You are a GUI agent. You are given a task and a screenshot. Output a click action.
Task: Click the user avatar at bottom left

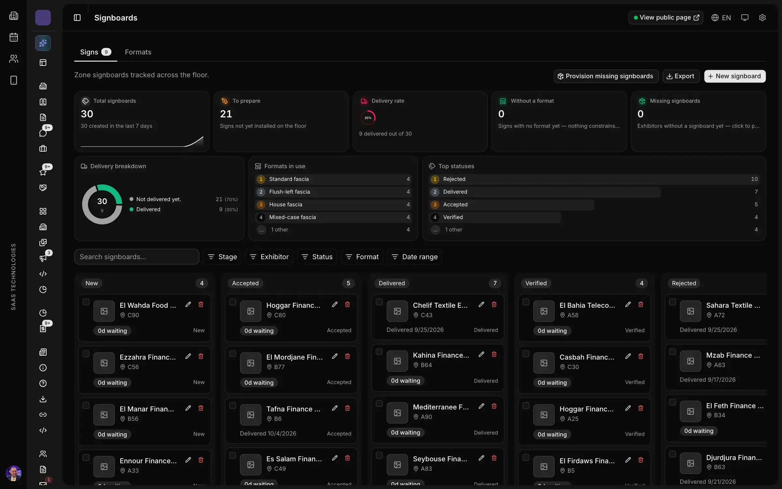[x=14, y=473]
